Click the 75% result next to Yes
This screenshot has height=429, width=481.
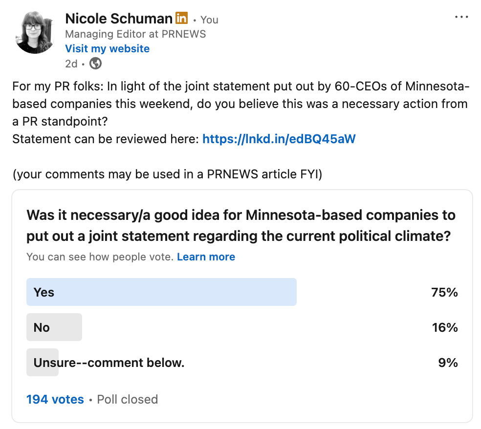pyautogui.click(x=445, y=292)
